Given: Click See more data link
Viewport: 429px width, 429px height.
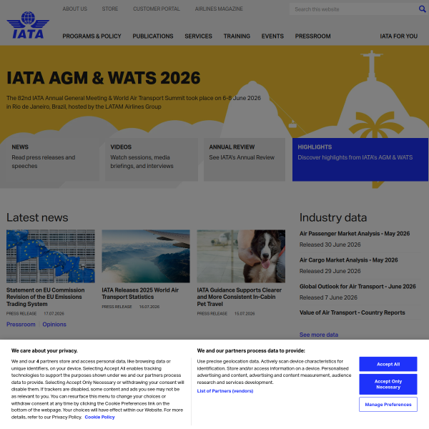Looking at the screenshot, I should pyautogui.click(x=319, y=335).
